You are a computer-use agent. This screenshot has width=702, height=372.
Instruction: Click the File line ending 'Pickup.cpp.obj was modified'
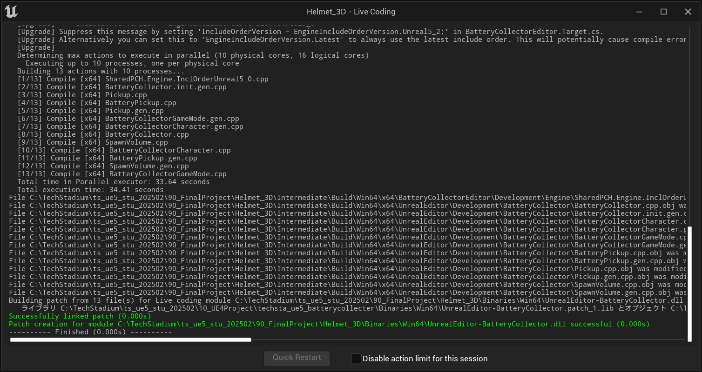pyautogui.click(x=347, y=269)
